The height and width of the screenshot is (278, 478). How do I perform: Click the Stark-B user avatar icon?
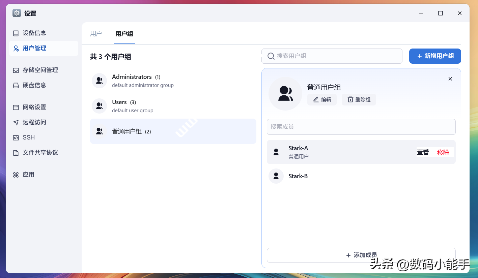coord(276,176)
